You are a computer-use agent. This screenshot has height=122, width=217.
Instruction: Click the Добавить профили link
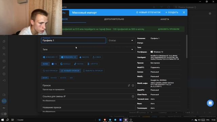(169, 29)
